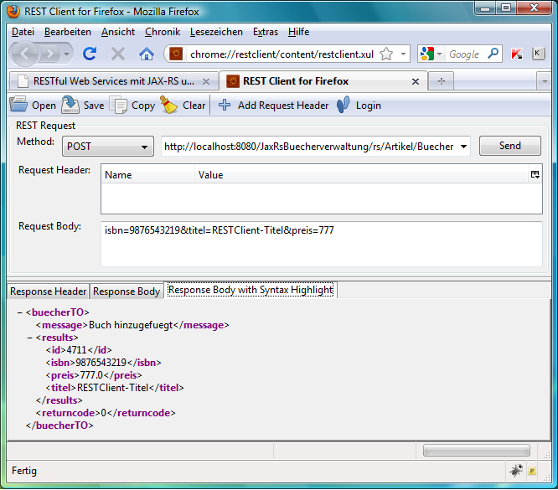558x490 pixels.
Task: Click into the Google search box
Action: click(466, 54)
